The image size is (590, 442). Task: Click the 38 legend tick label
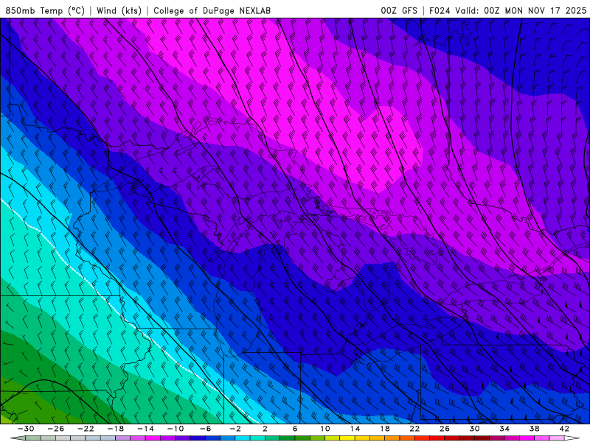pos(534,429)
